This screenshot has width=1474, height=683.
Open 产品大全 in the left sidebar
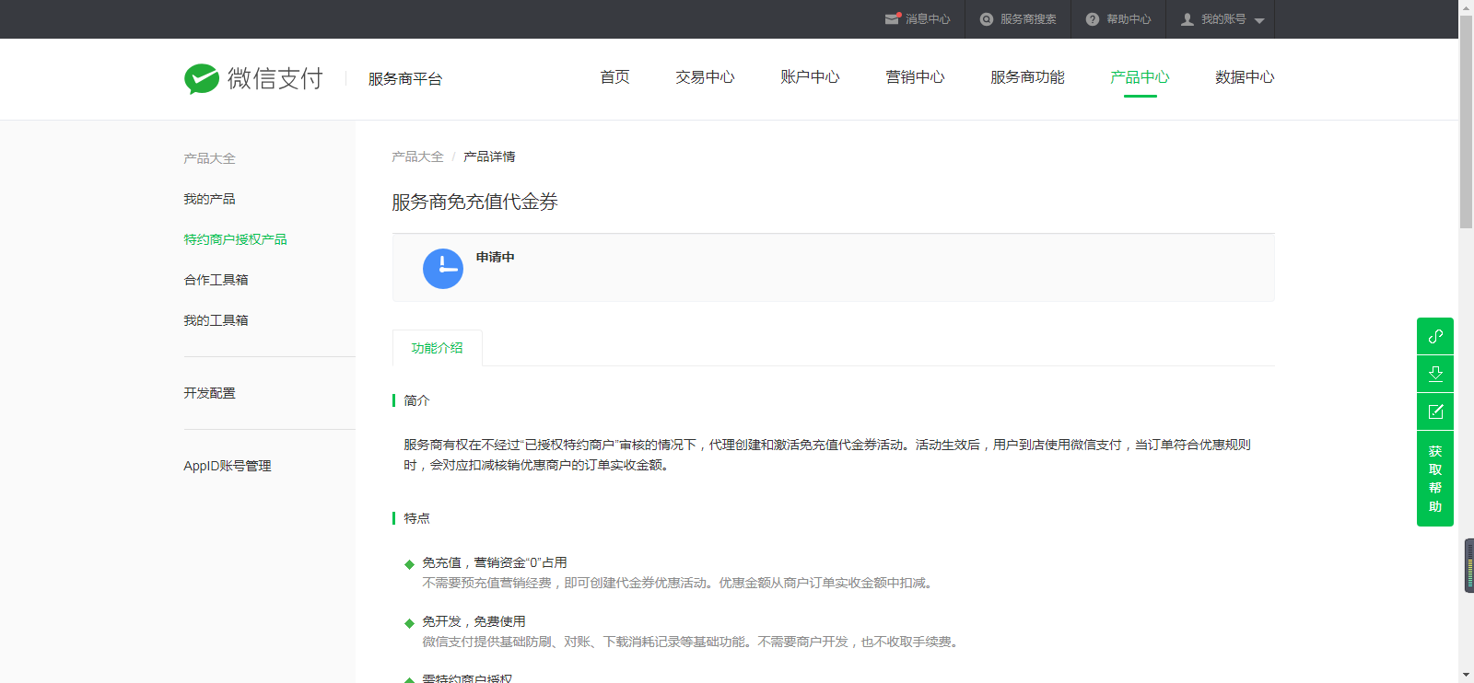[x=209, y=158]
